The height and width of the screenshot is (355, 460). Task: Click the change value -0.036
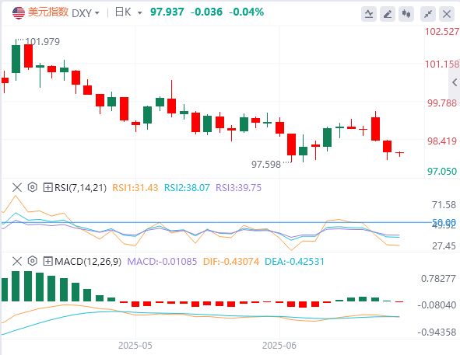coord(206,12)
